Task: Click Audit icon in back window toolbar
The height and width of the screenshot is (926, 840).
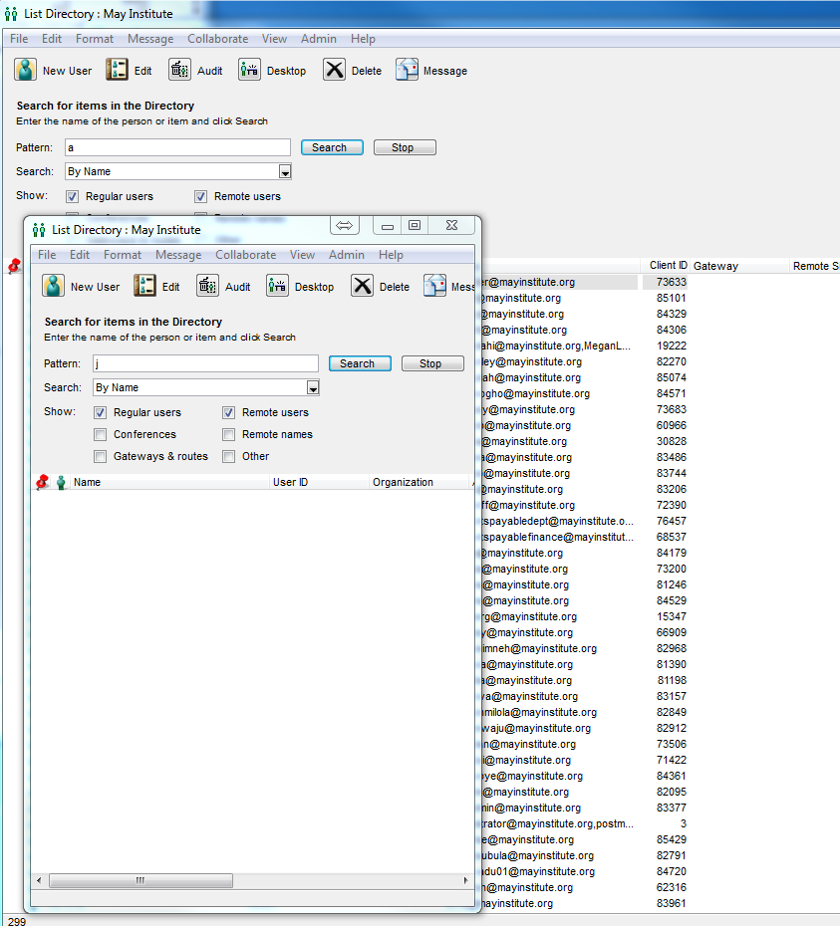Action: [179, 70]
